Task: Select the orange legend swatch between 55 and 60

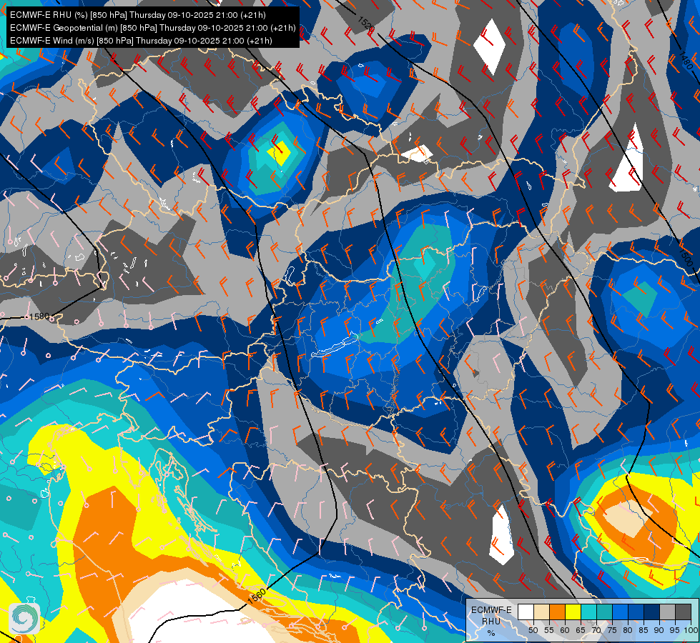Action: tap(557, 612)
